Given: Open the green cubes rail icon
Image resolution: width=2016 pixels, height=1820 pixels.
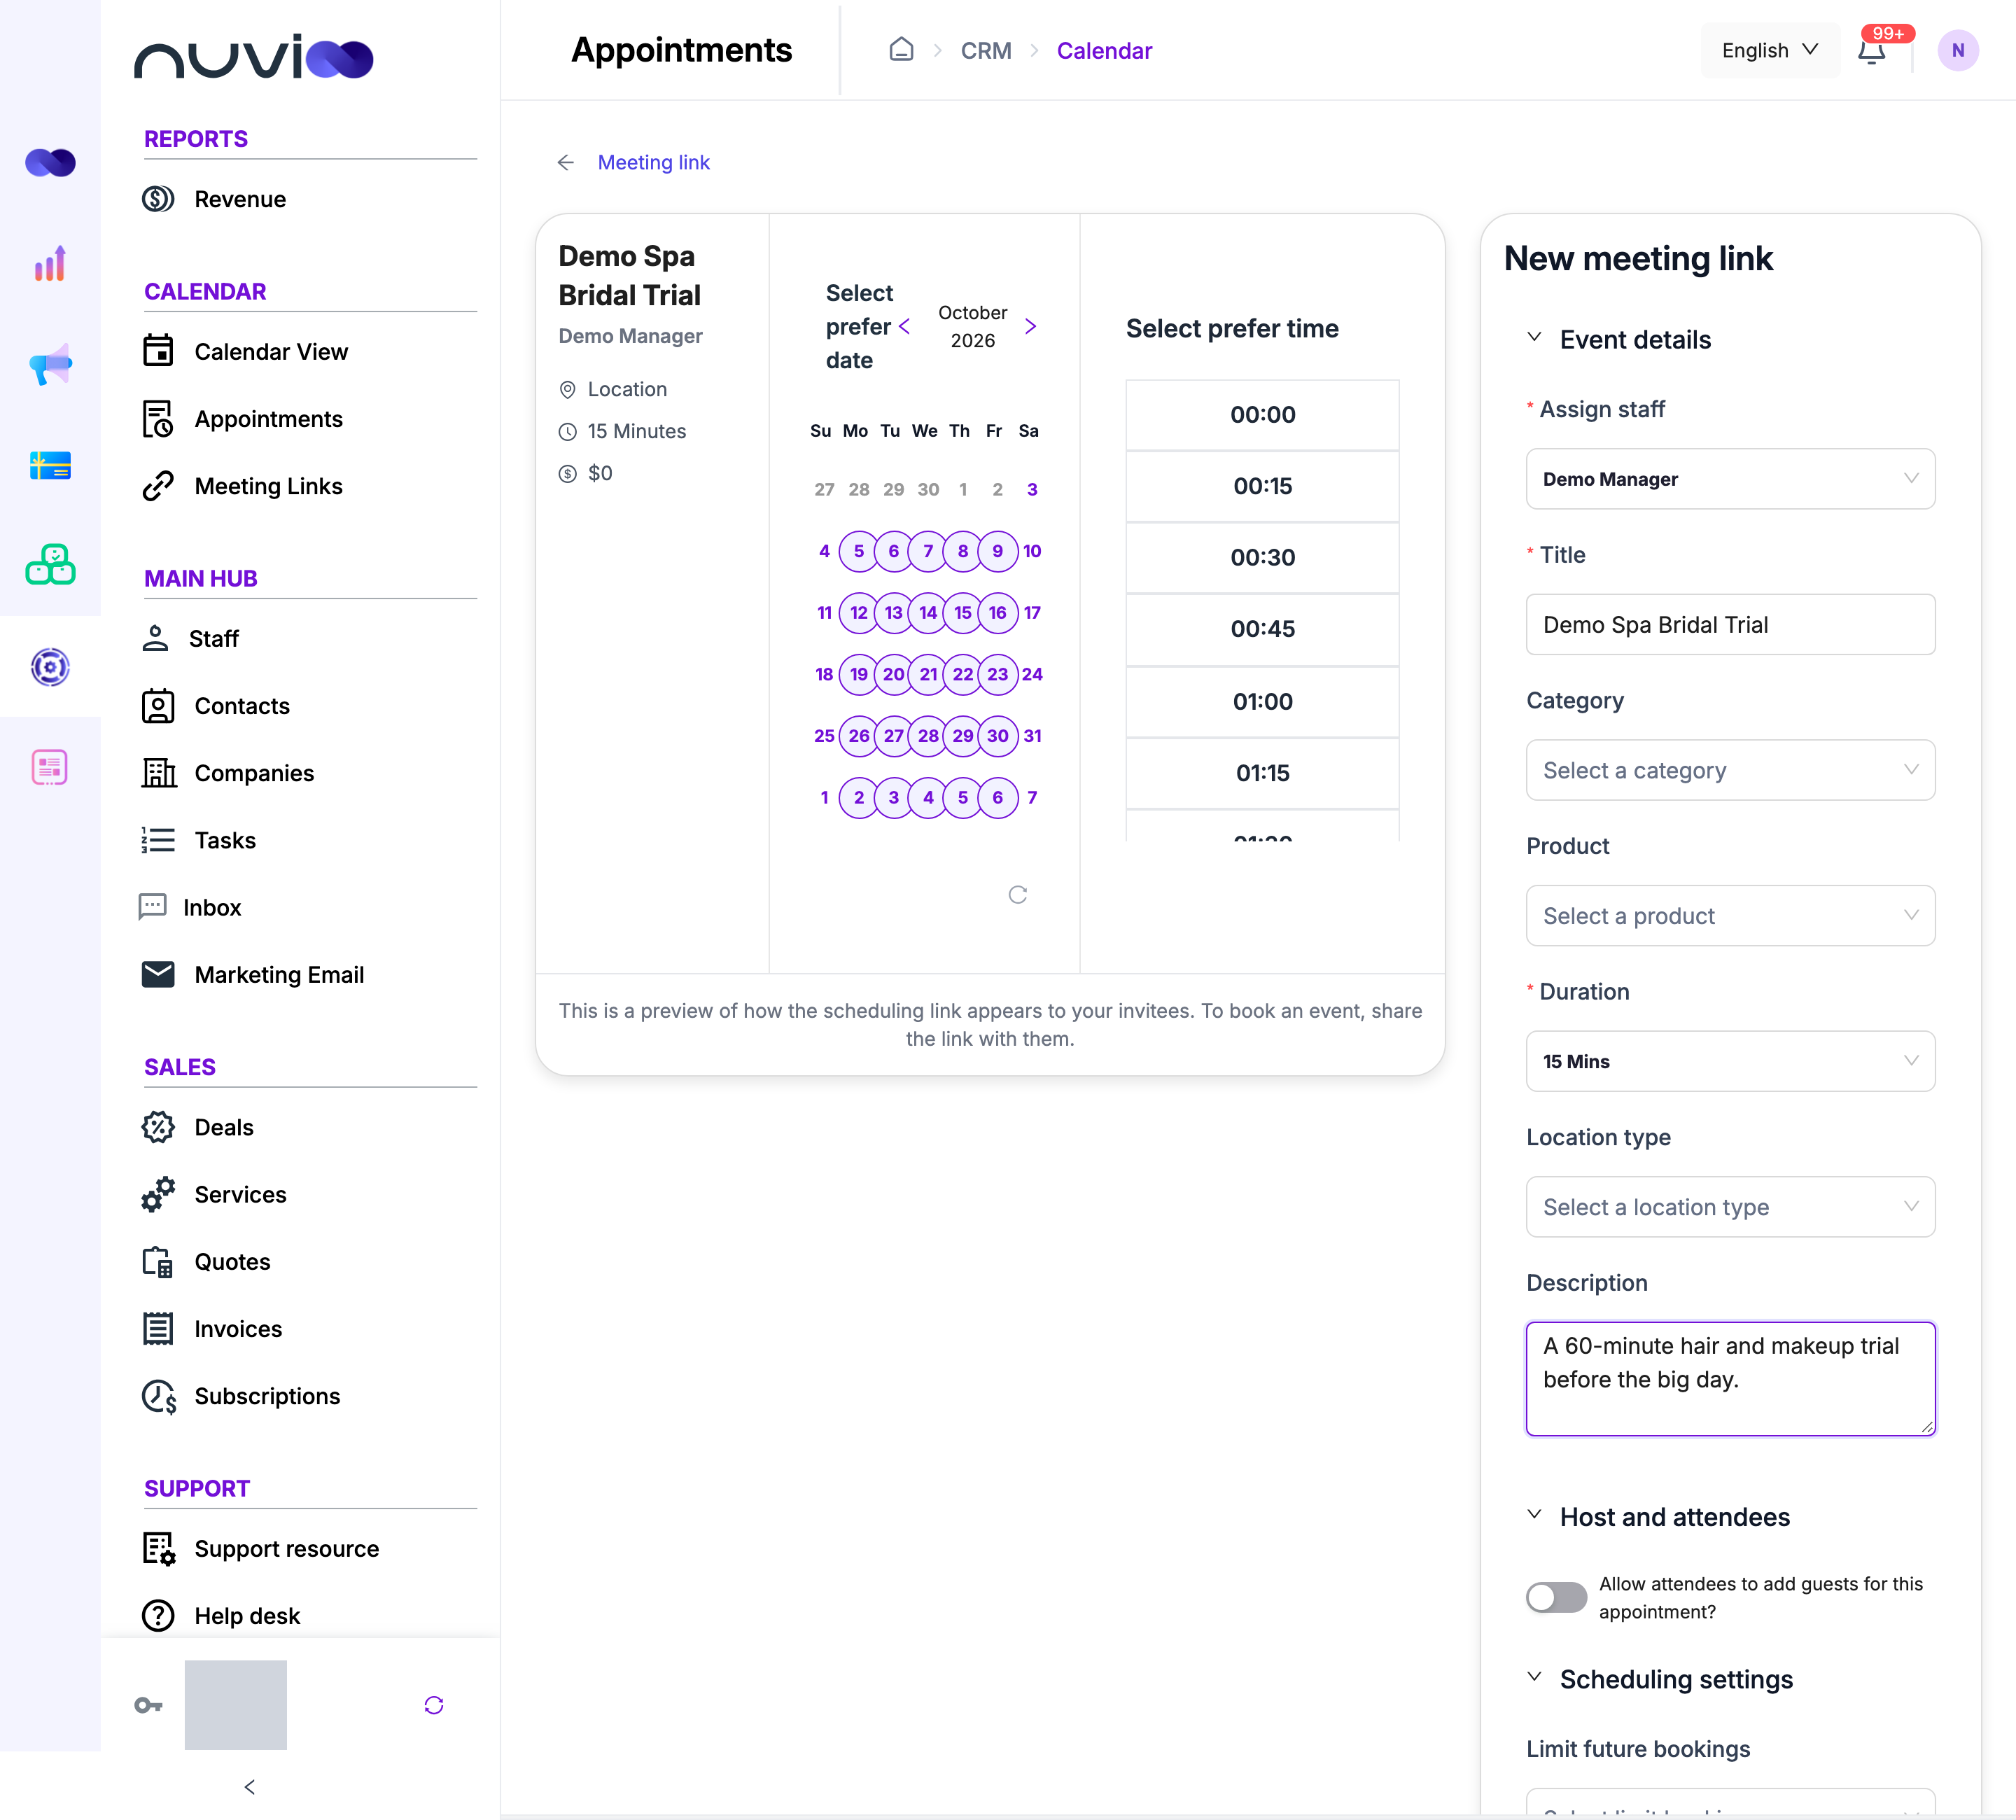Looking at the screenshot, I should pyautogui.click(x=50, y=565).
